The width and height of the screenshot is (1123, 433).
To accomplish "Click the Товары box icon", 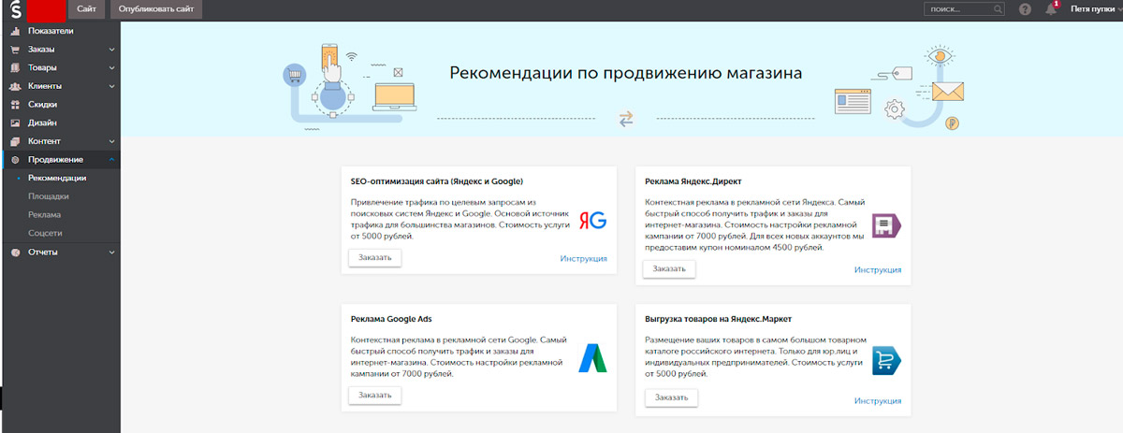I will [x=15, y=67].
